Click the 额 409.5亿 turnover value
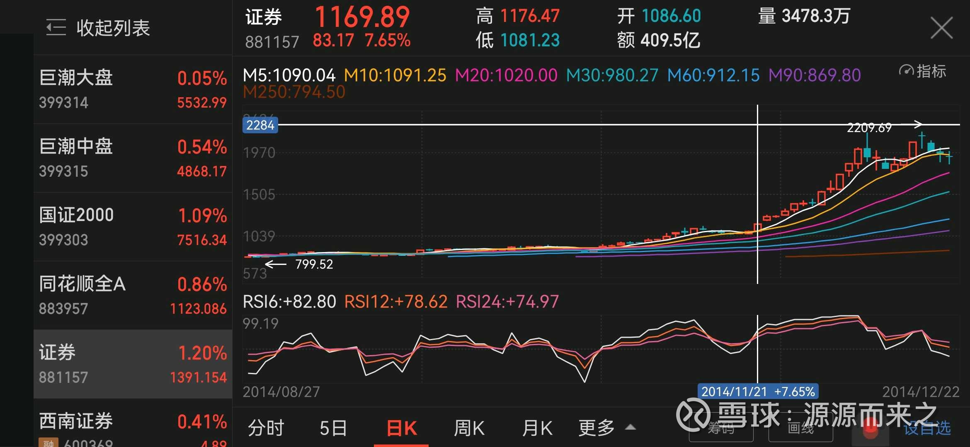Viewport: 970px width, 447px height. coord(658,41)
